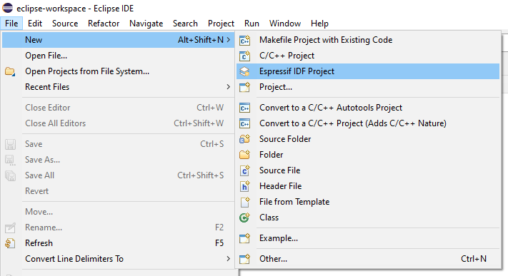508x276 pixels.
Task: Click the Source File icon
Action: pyautogui.click(x=244, y=170)
